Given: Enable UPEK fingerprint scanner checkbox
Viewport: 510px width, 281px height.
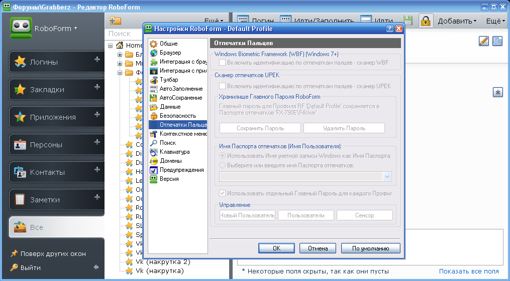Looking at the screenshot, I should (223, 86).
